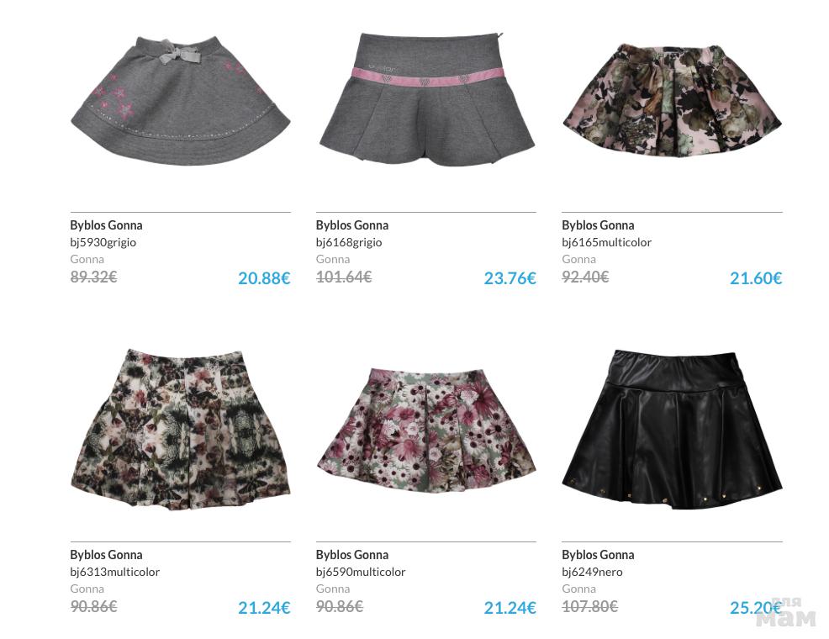Viewport: 829px width, 639px height.
Task: Click Byblos Gonna title above bj6168grigio
Action: coord(352,225)
